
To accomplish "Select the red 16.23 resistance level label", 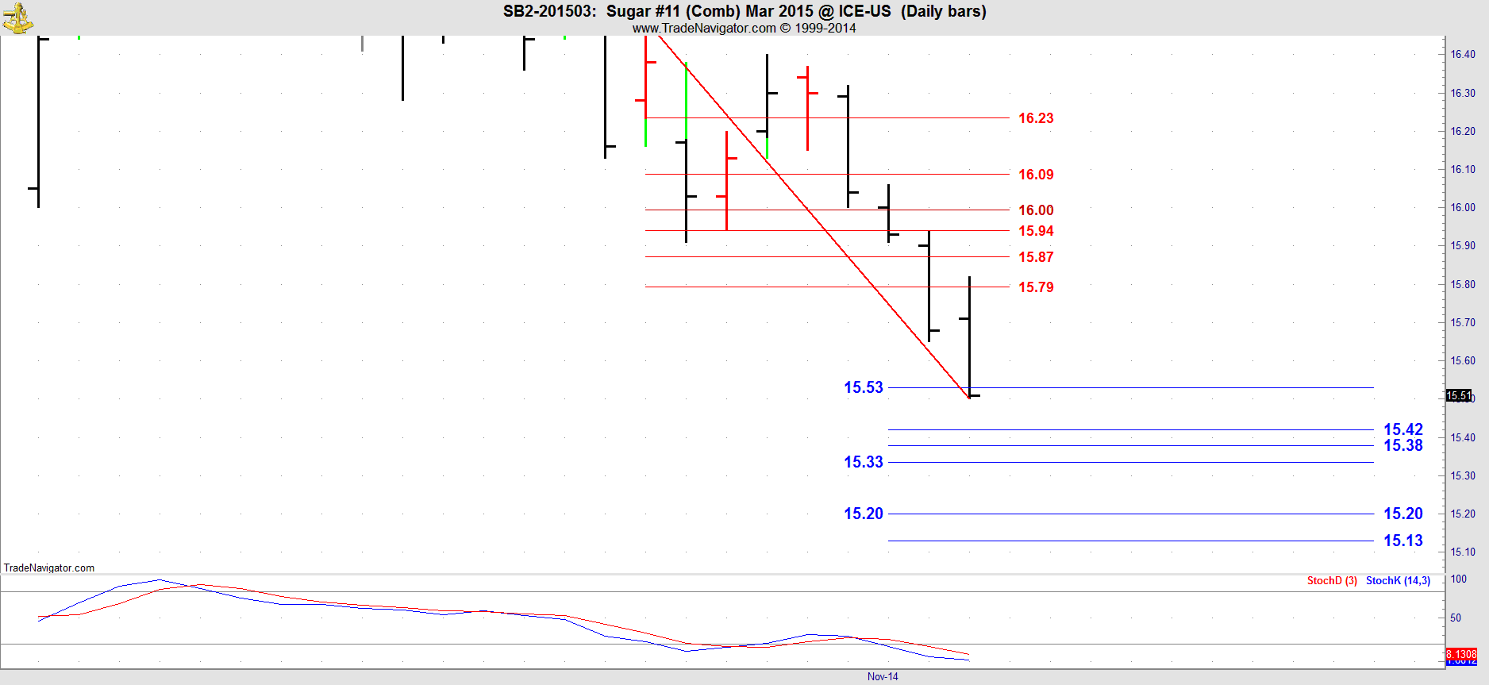I will coord(1036,118).
